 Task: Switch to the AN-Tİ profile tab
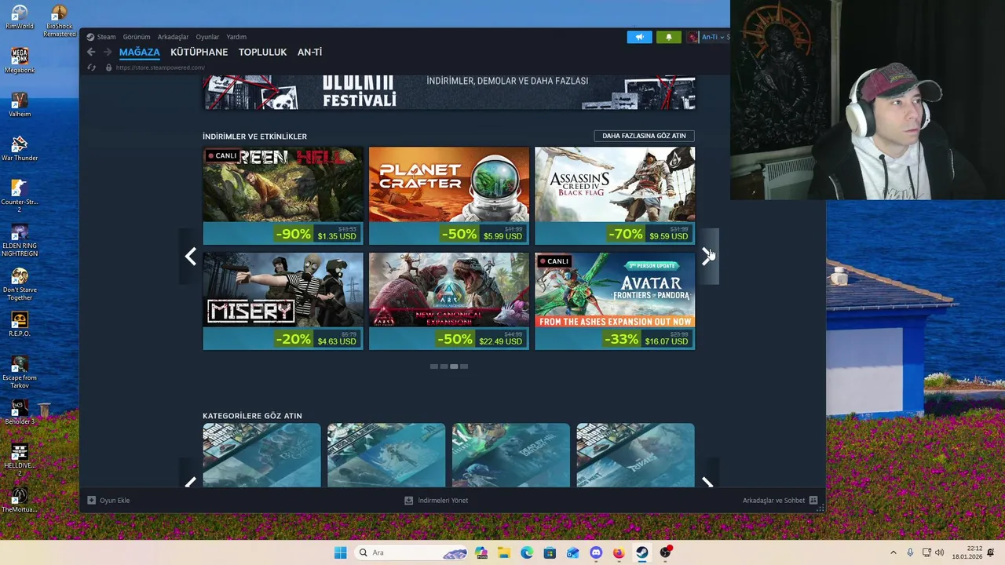pyautogui.click(x=309, y=52)
